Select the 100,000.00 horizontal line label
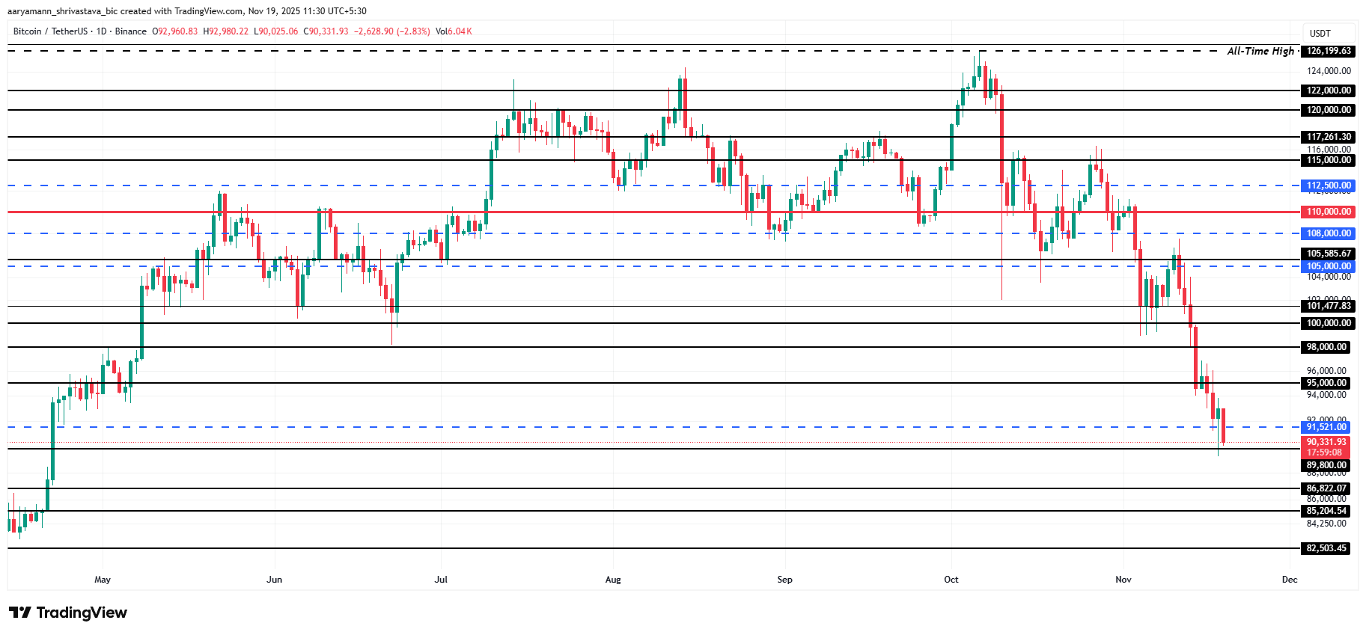Image resolution: width=1366 pixels, height=635 pixels. pos(1329,323)
